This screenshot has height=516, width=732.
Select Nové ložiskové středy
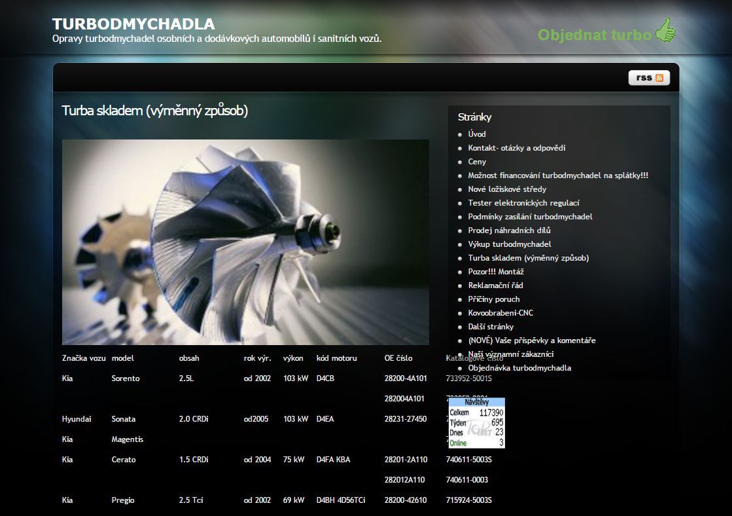(x=507, y=189)
